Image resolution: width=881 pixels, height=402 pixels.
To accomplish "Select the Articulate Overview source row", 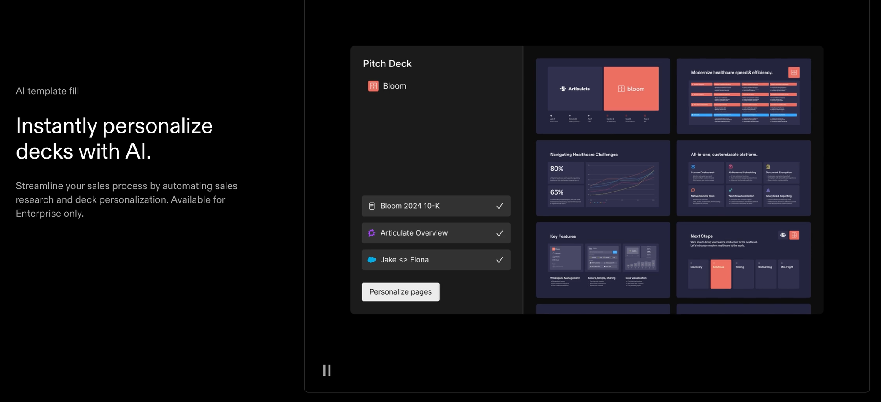I will (x=436, y=233).
